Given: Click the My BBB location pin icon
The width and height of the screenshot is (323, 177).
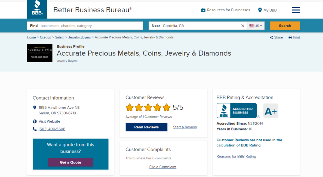Looking at the screenshot, I should [260, 10].
